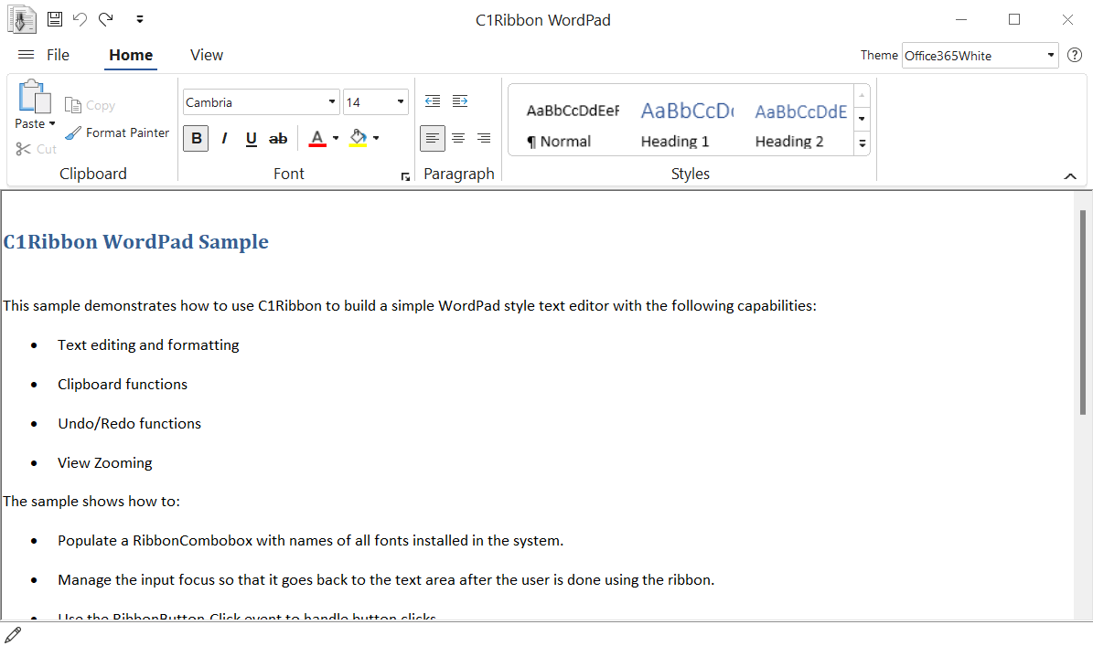Expand the font color dropdown arrow

[336, 138]
